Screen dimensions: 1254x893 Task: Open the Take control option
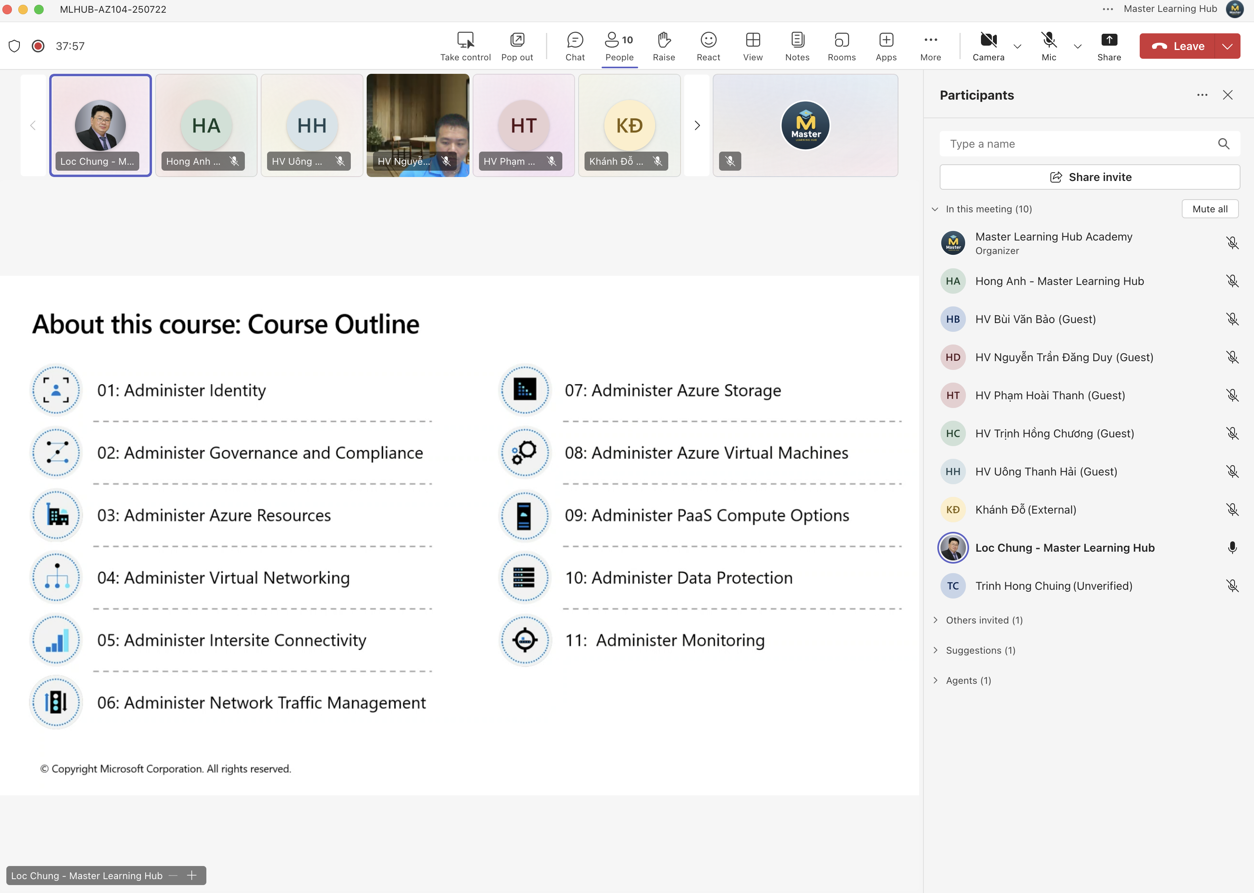pos(465,46)
